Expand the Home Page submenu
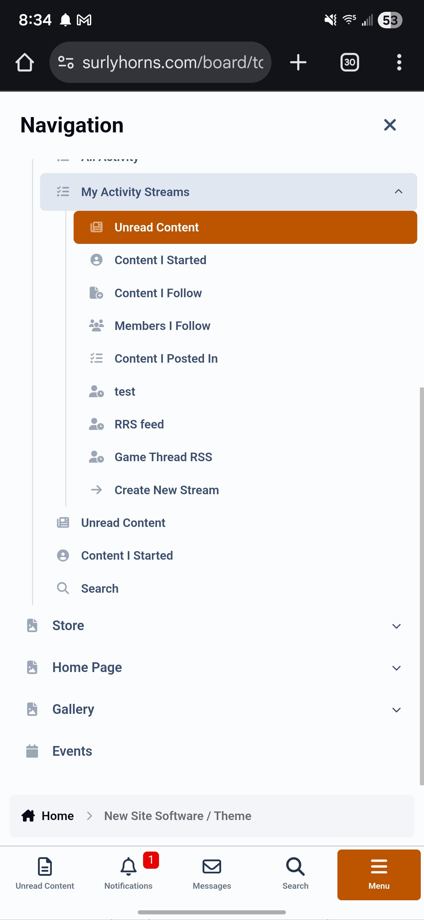424x920 pixels. (x=396, y=668)
